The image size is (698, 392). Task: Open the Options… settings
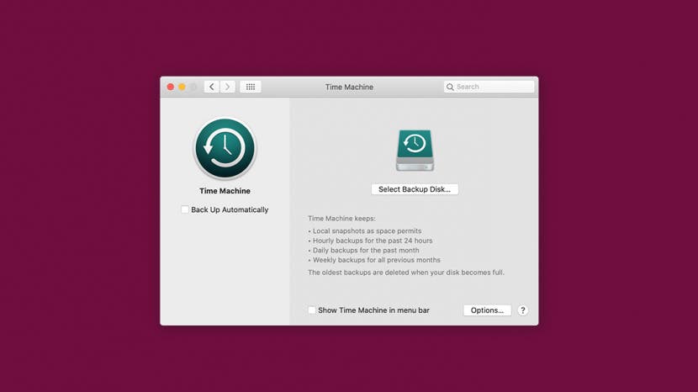click(487, 310)
